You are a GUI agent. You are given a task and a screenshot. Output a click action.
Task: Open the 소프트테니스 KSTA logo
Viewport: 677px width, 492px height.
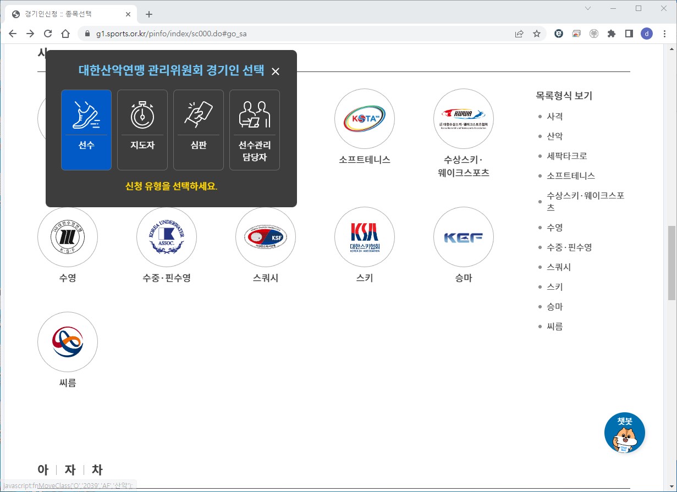365,119
